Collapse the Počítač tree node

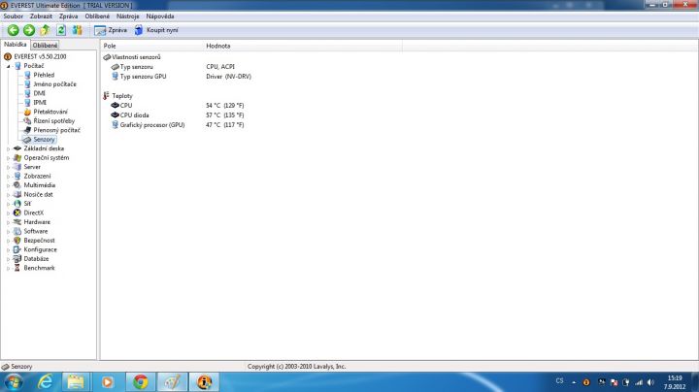coord(8,66)
